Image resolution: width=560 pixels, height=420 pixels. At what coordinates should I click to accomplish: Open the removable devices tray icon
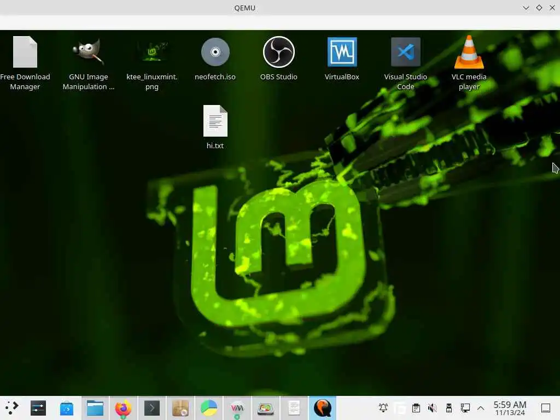449,408
